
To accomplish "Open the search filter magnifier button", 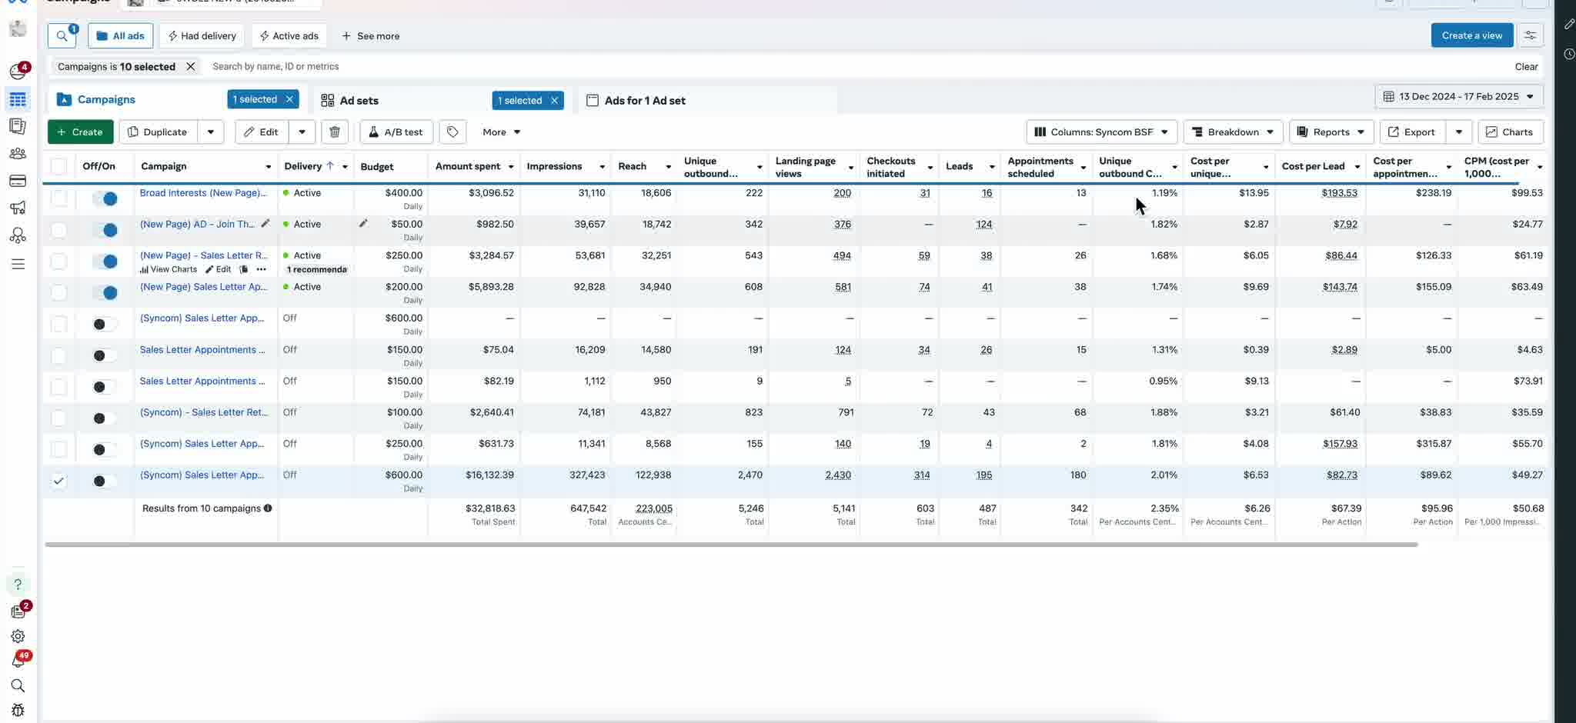I will pyautogui.click(x=62, y=36).
